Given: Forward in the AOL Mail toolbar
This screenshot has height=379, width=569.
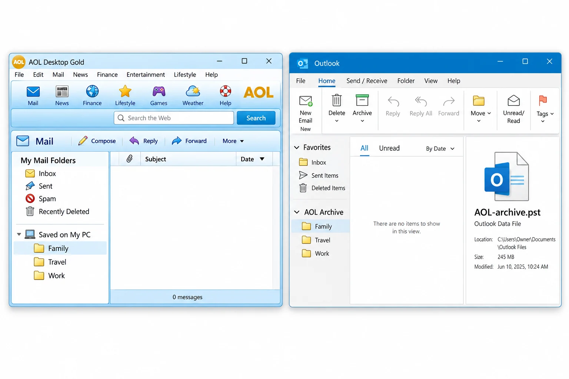Looking at the screenshot, I should tap(189, 141).
